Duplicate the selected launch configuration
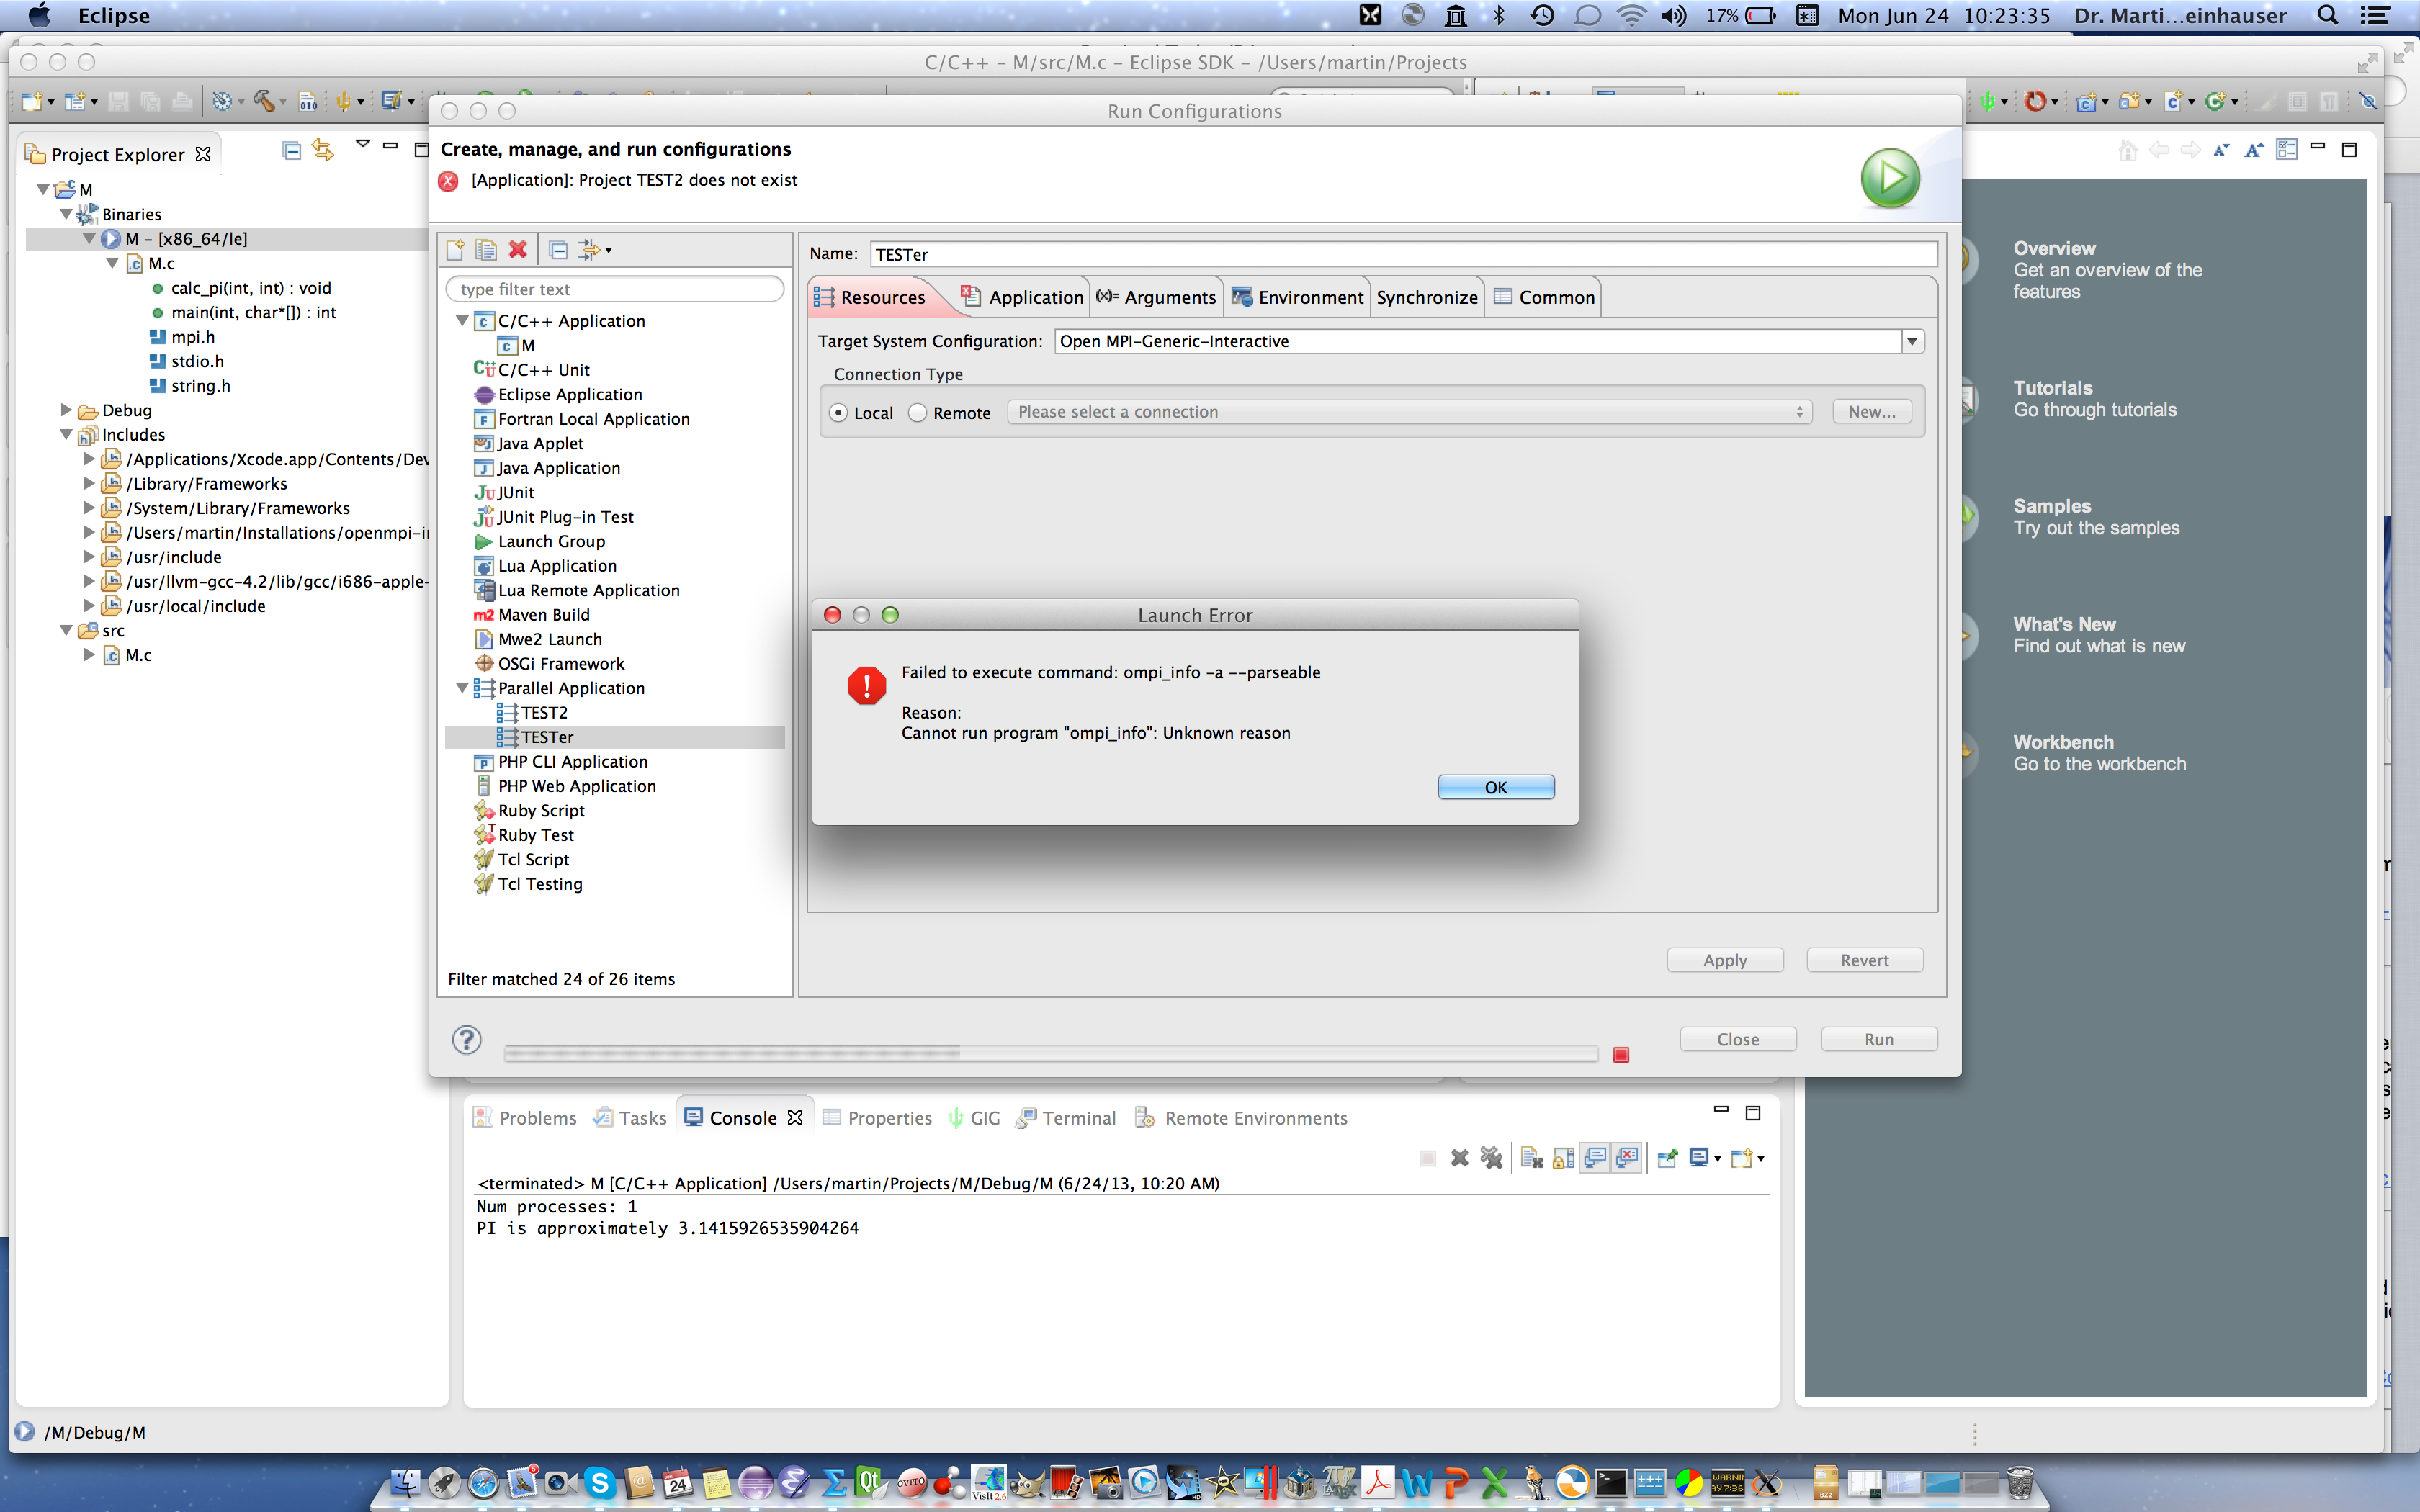 [x=486, y=250]
